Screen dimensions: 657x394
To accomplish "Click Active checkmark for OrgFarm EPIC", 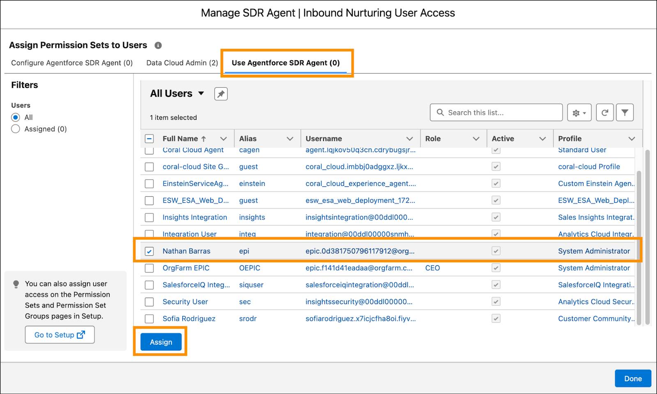I will [496, 268].
